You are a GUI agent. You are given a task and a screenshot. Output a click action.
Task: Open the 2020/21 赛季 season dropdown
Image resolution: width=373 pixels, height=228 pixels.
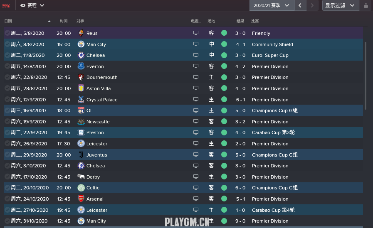[272, 5]
